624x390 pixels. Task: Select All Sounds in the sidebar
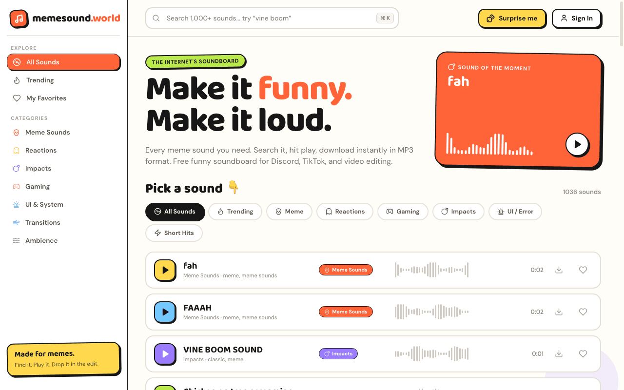coord(63,62)
